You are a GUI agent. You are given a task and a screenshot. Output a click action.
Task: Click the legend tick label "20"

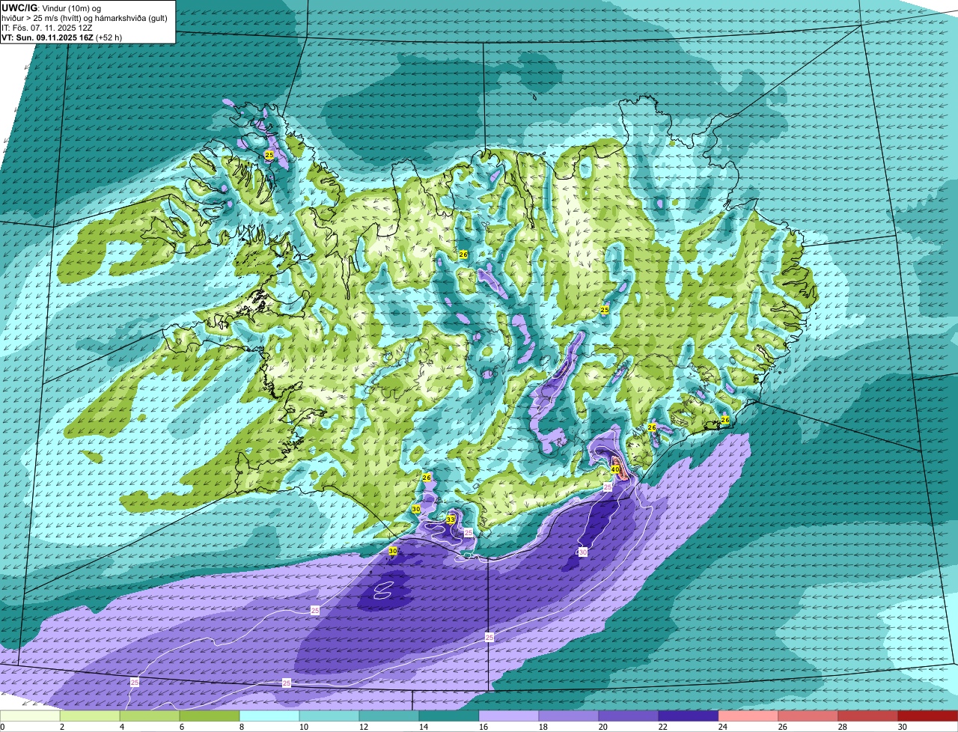tap(603, 727)
